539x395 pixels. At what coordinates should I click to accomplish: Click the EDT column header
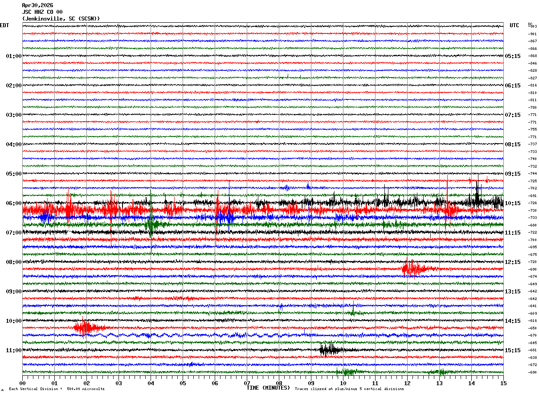tap(4, 25)
